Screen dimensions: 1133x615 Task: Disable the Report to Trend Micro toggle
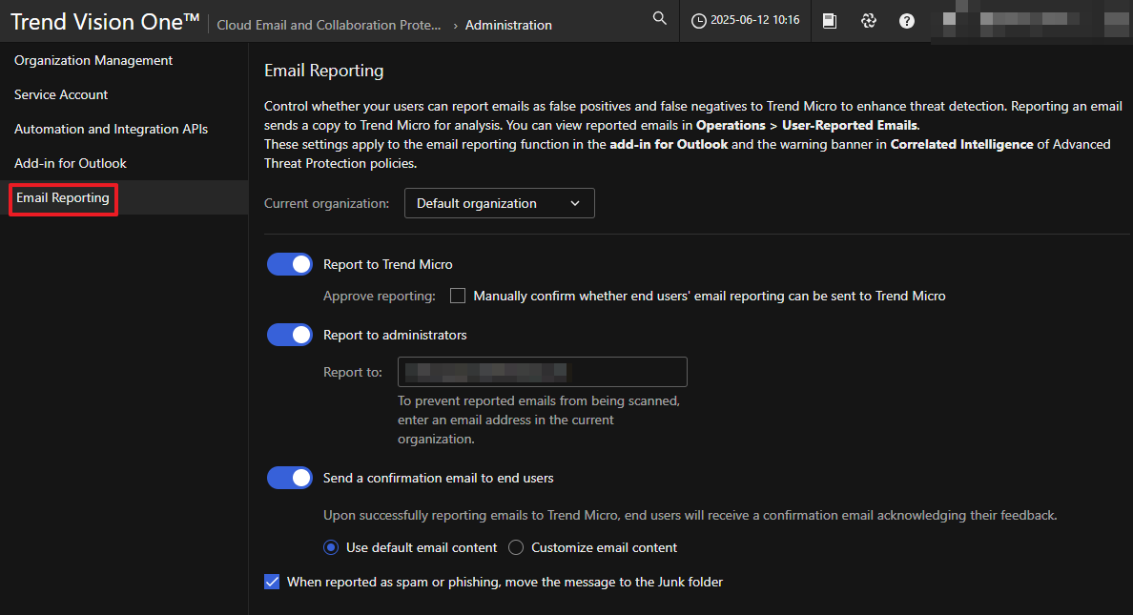(290, 264)
